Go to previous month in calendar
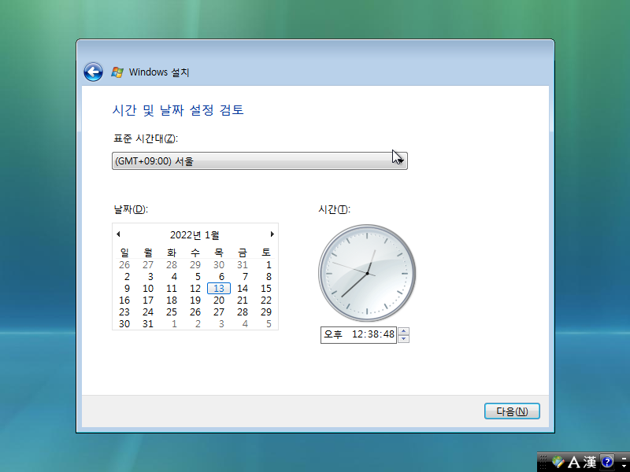 point(118,234)
